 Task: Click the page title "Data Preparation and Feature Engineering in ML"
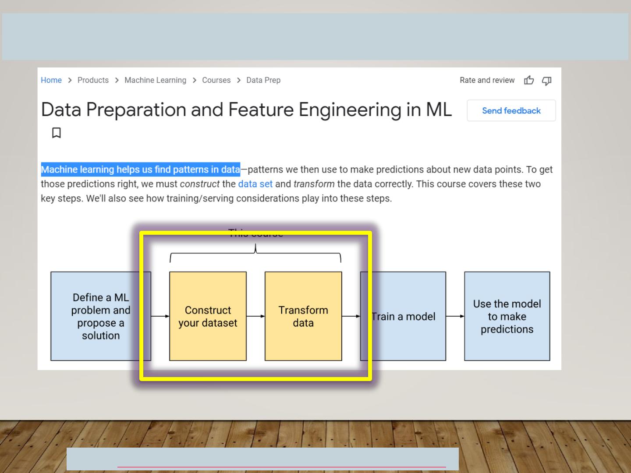point(246,109)
